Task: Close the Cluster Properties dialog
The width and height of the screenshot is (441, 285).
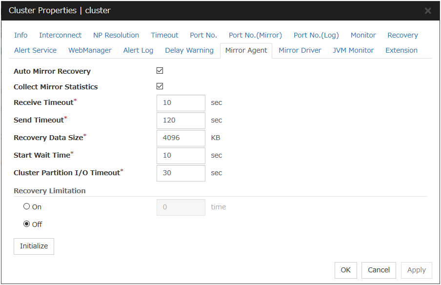Action: (428, 11)
